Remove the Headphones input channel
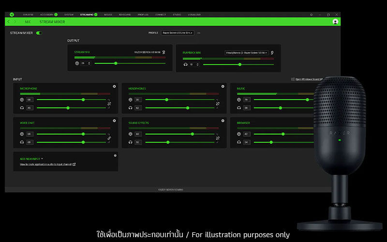 [x=223, y=87]
